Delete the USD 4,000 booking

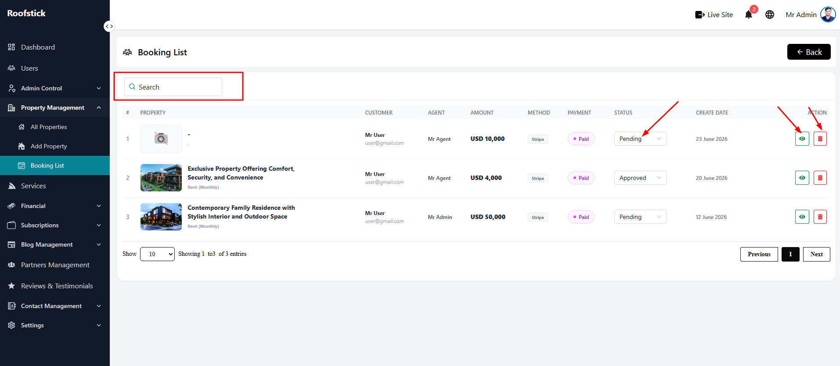pos(820,178)
